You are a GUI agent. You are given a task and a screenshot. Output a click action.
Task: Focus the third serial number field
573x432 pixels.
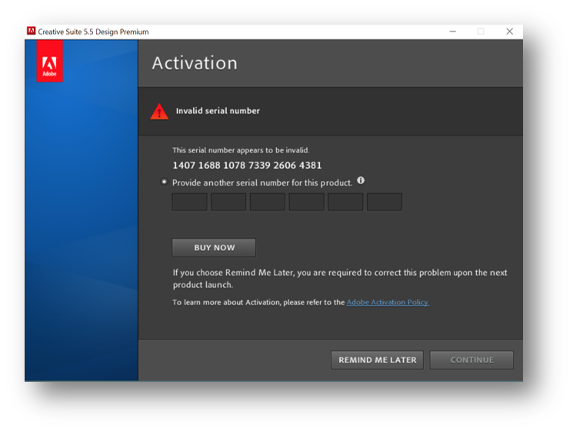(x=268, y=202)
